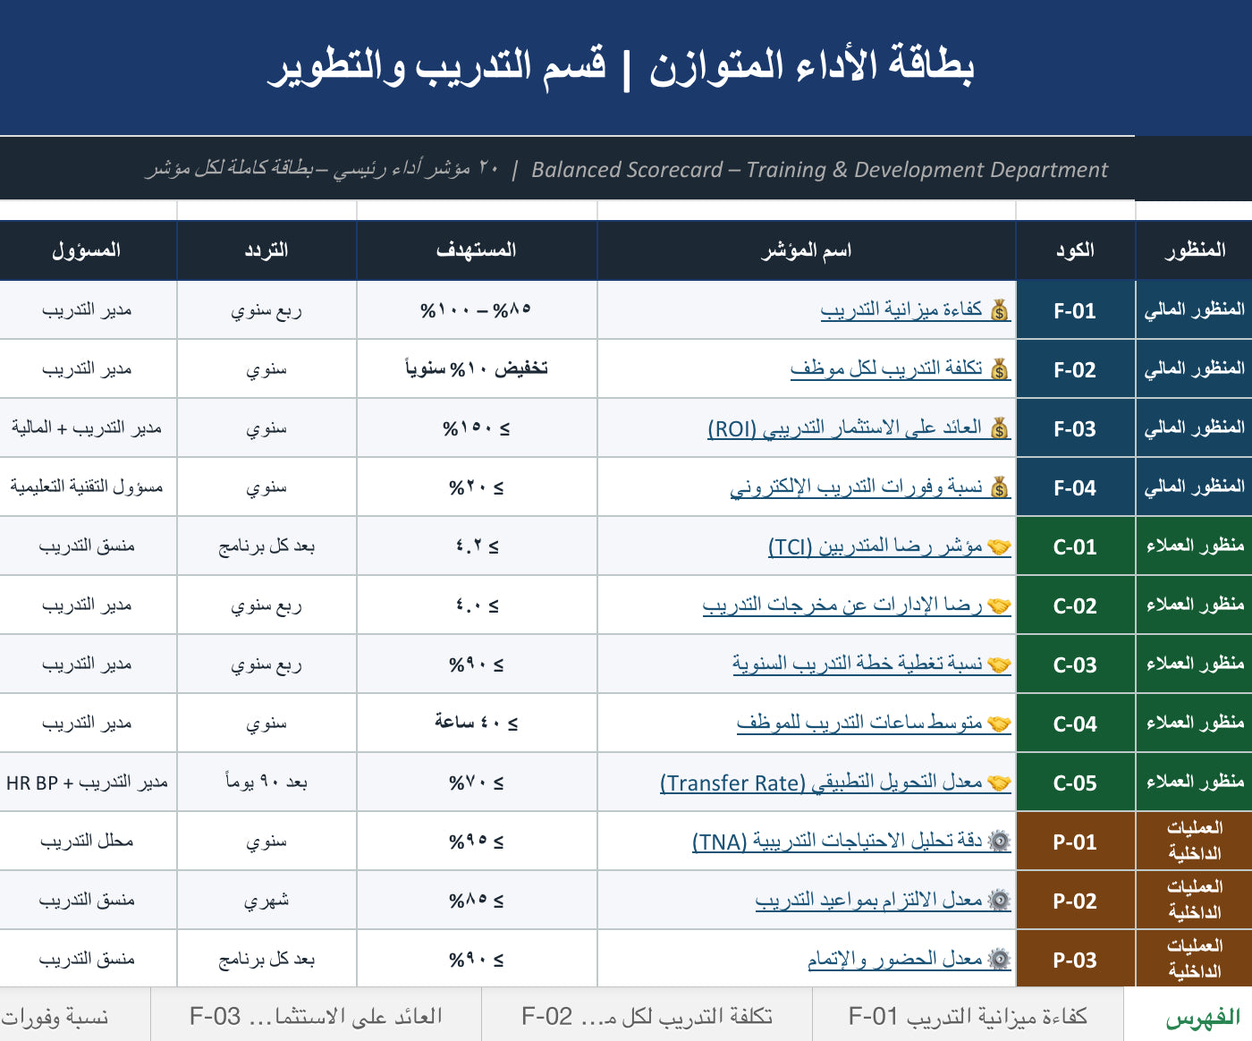Click the handshake icon in row C-02

(999, 605)
